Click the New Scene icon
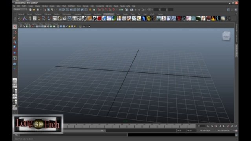This screenshot has width=251, height=141. 30,10
